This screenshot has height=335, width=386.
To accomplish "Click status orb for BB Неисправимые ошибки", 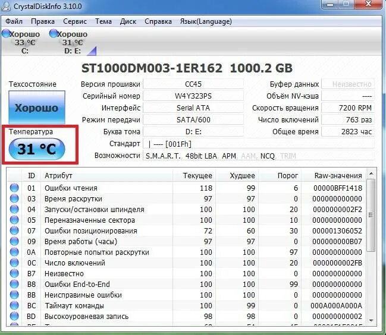I will 14,295.
